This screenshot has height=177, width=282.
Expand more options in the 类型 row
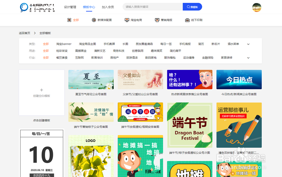248,44
